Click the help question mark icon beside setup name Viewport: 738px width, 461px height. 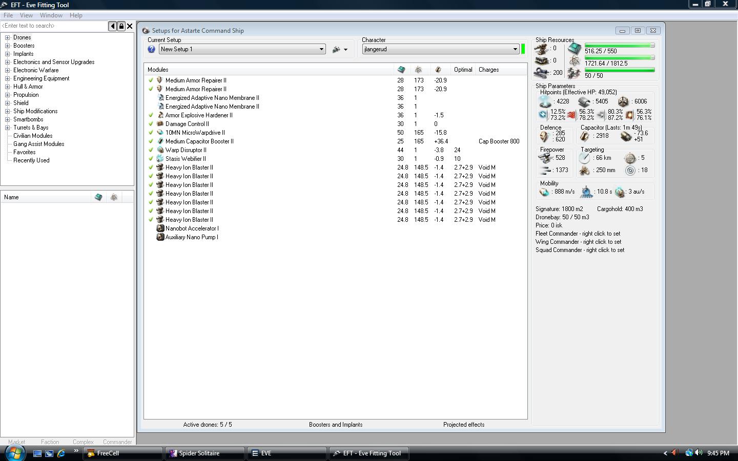(x=151, y=49)
